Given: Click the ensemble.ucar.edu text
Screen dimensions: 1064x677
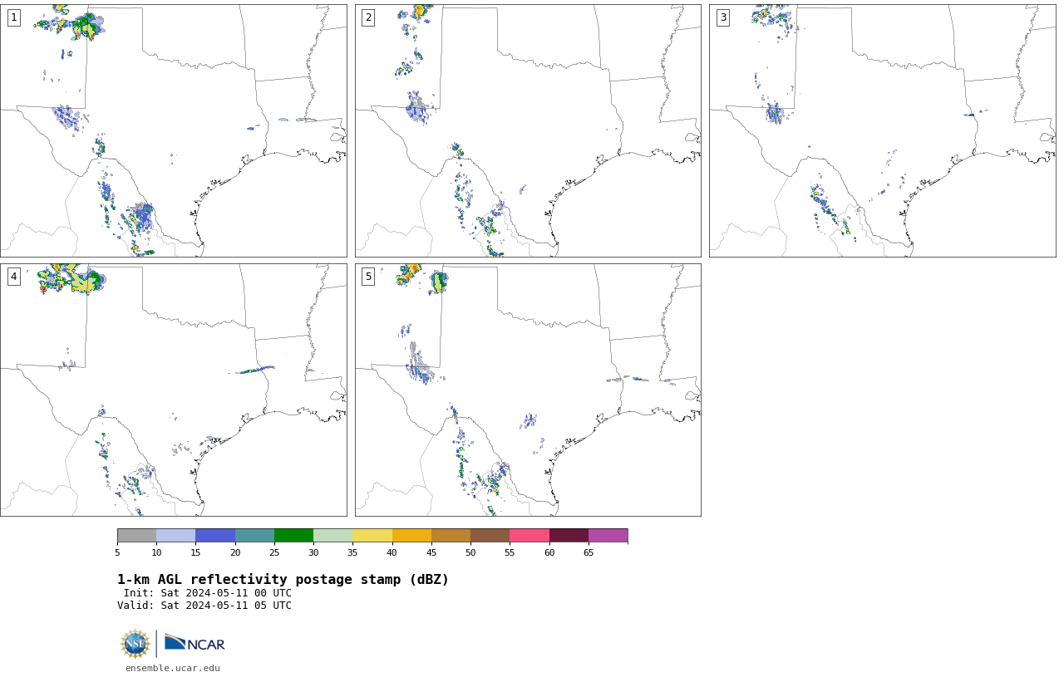Looking at the screenshot, I should 173,668.
